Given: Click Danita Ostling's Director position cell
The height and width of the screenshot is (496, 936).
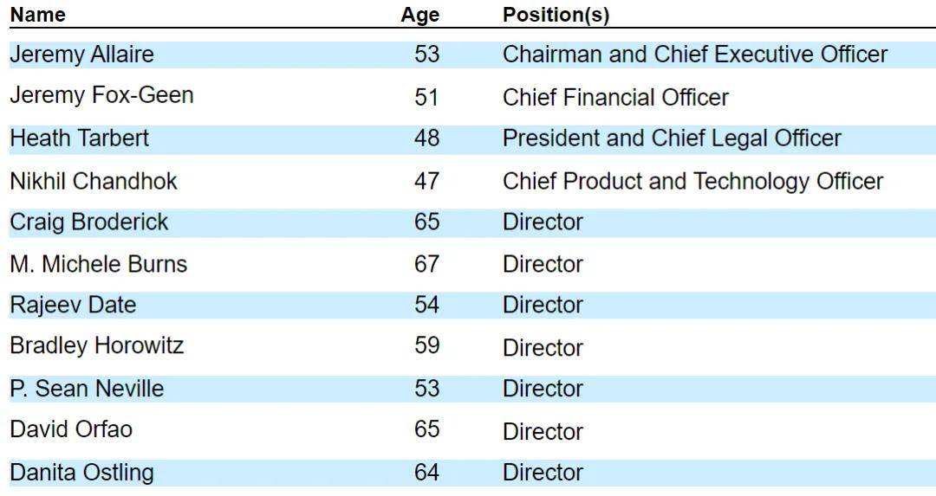Looking at the screenshot, I should tap(543, 473).
